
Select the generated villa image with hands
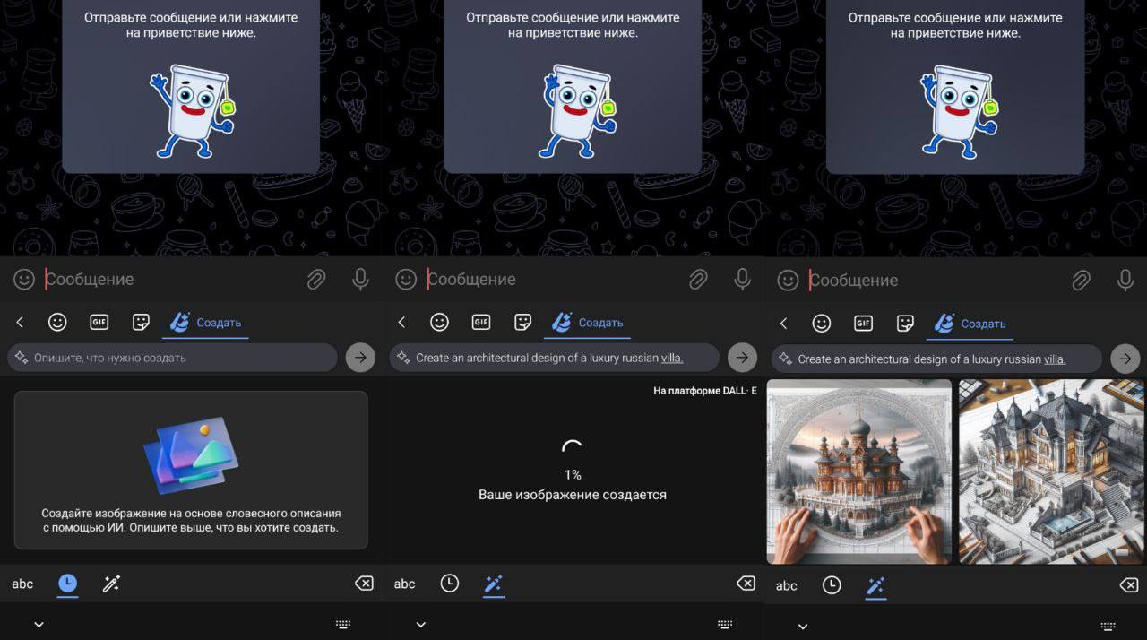(858, 471)
